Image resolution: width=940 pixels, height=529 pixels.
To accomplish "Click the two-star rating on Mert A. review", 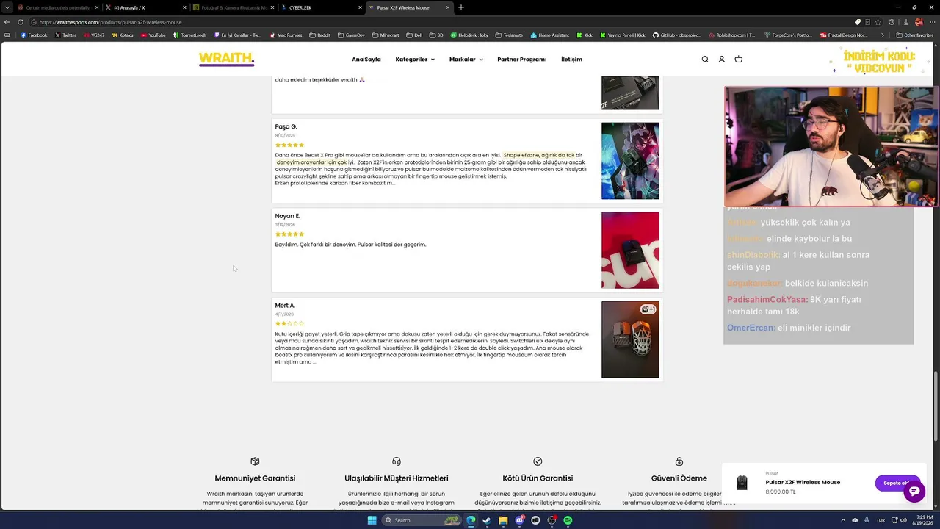I will 289,323.
